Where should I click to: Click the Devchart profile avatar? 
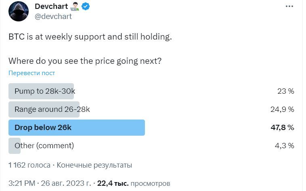pyautogui.click(x=19, y=11)
